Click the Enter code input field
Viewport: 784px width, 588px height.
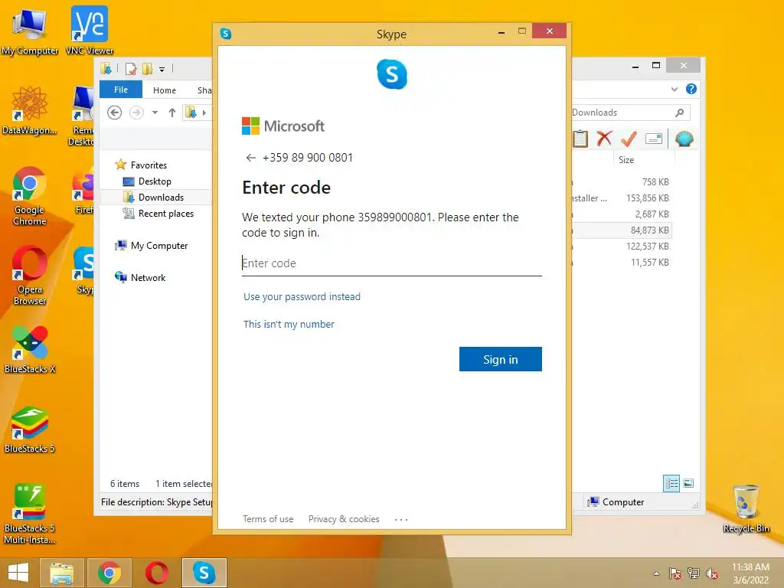[x=391, y=263]
